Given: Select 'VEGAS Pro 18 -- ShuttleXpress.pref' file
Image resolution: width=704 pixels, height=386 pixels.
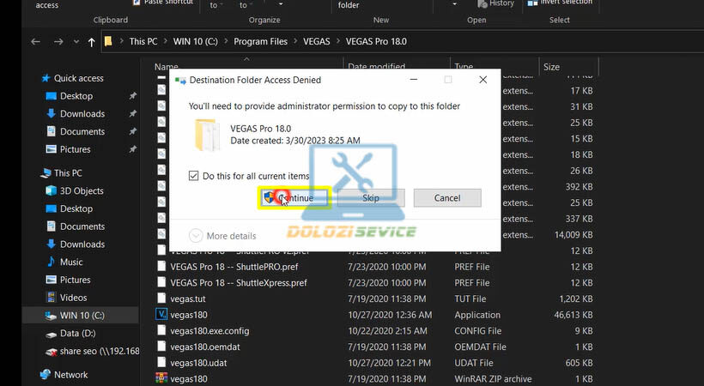Looking at the screenshot, I should pyautogui.click(x=239, y=283).
